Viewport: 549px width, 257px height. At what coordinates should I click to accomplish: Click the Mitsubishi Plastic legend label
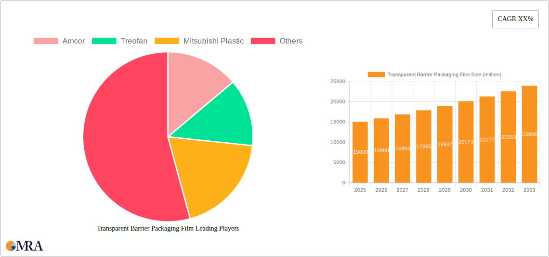pos(213,41)
